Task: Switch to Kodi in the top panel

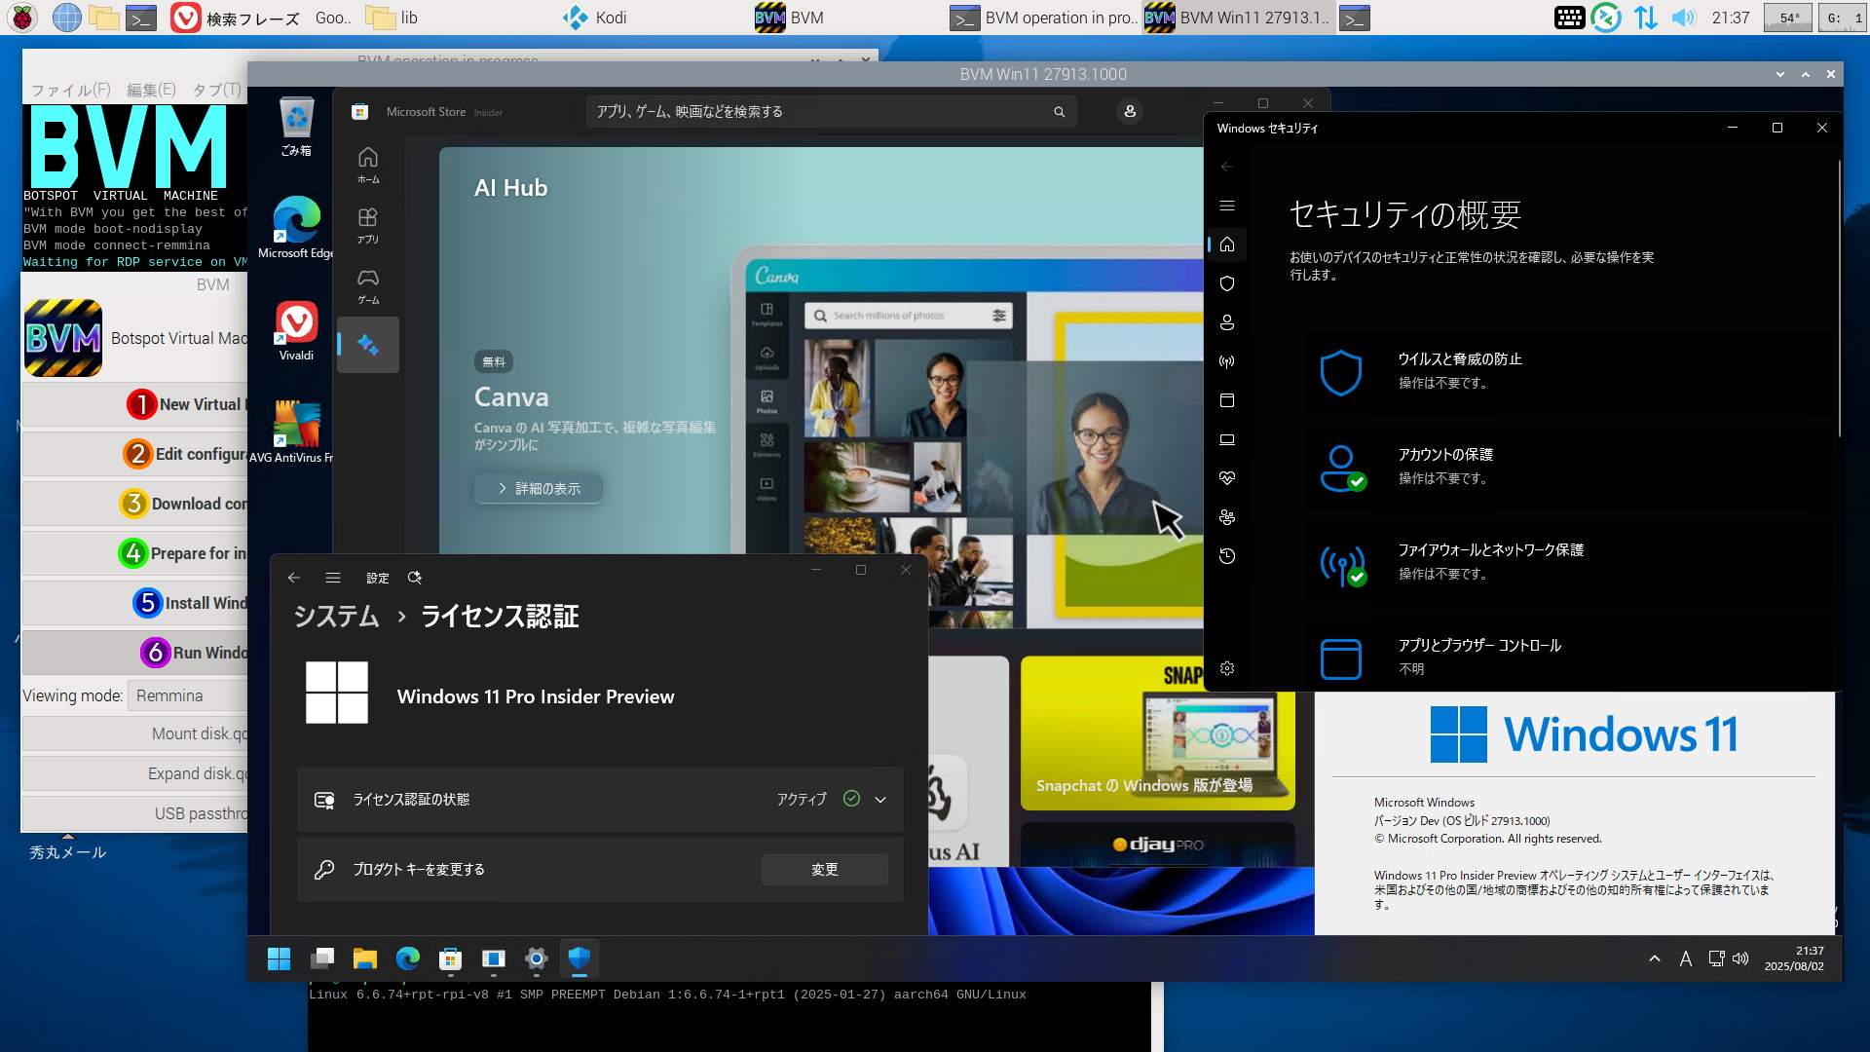Action: [x=594, y=18]
